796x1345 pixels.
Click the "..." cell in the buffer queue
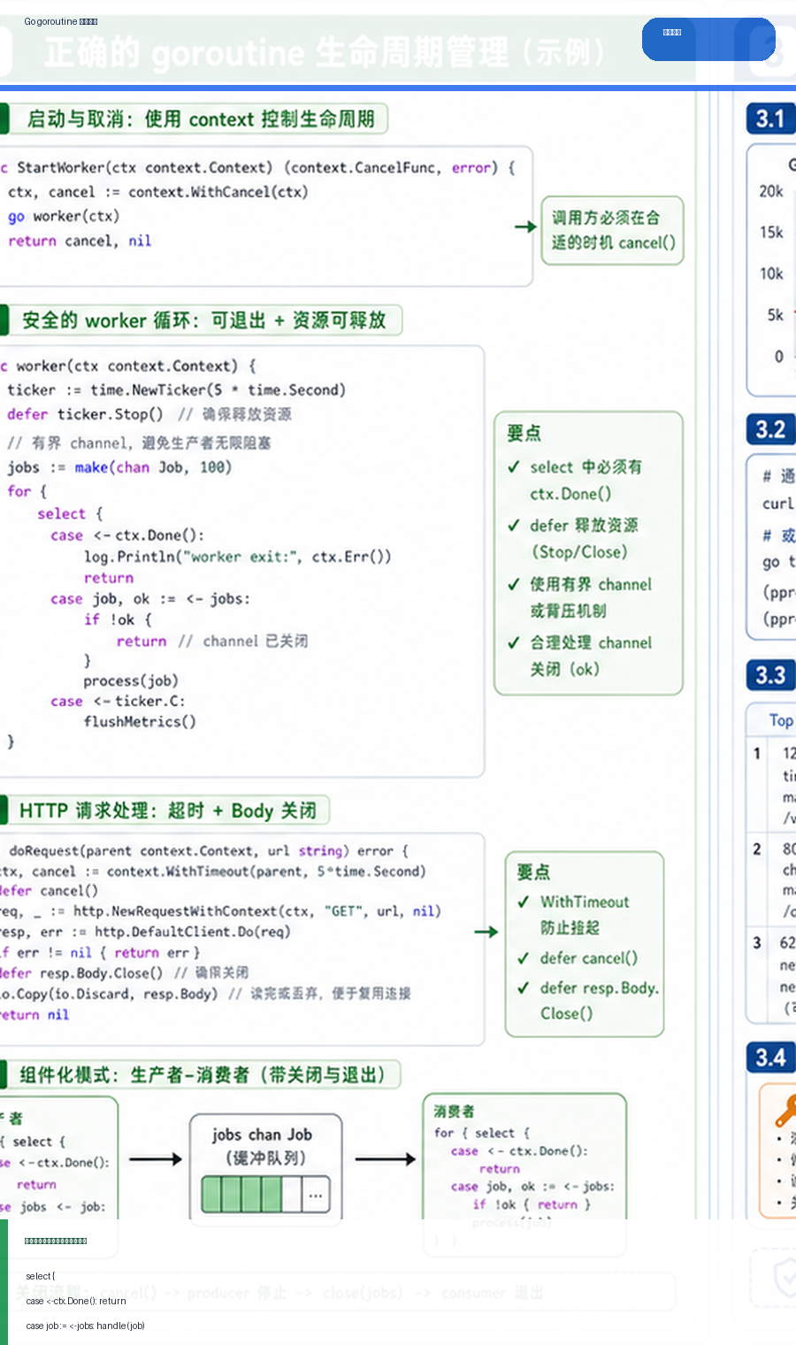click(316, 1195)
